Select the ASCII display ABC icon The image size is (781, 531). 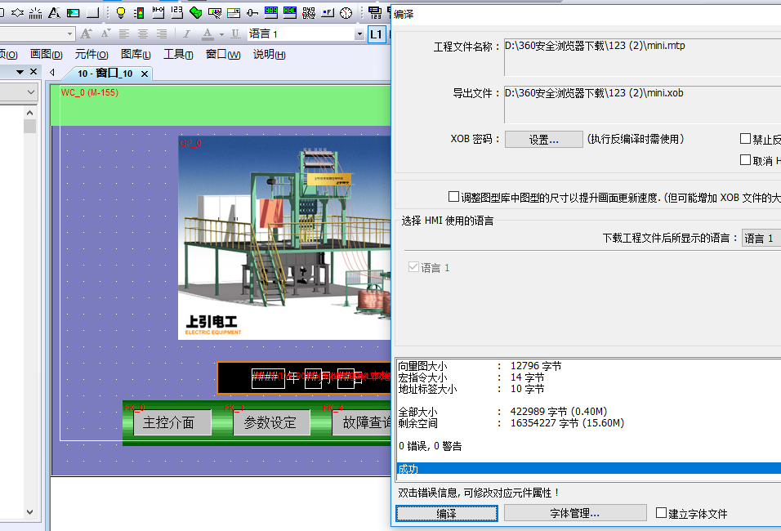[290, 12]
